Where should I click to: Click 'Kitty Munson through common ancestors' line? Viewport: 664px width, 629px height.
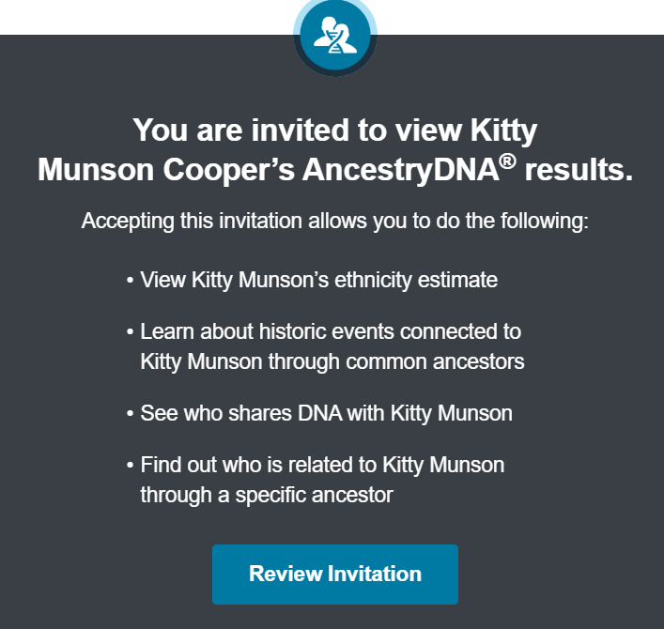pos(332,361)
